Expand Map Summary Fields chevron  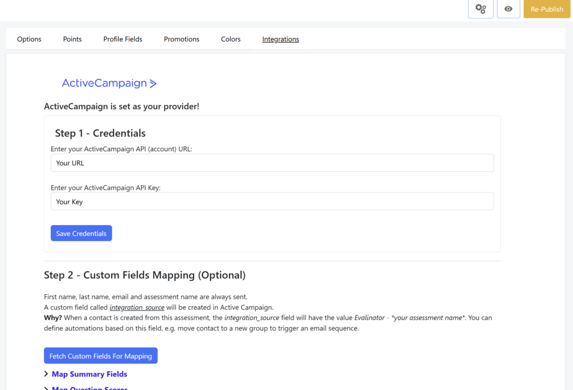pos(46,374)
